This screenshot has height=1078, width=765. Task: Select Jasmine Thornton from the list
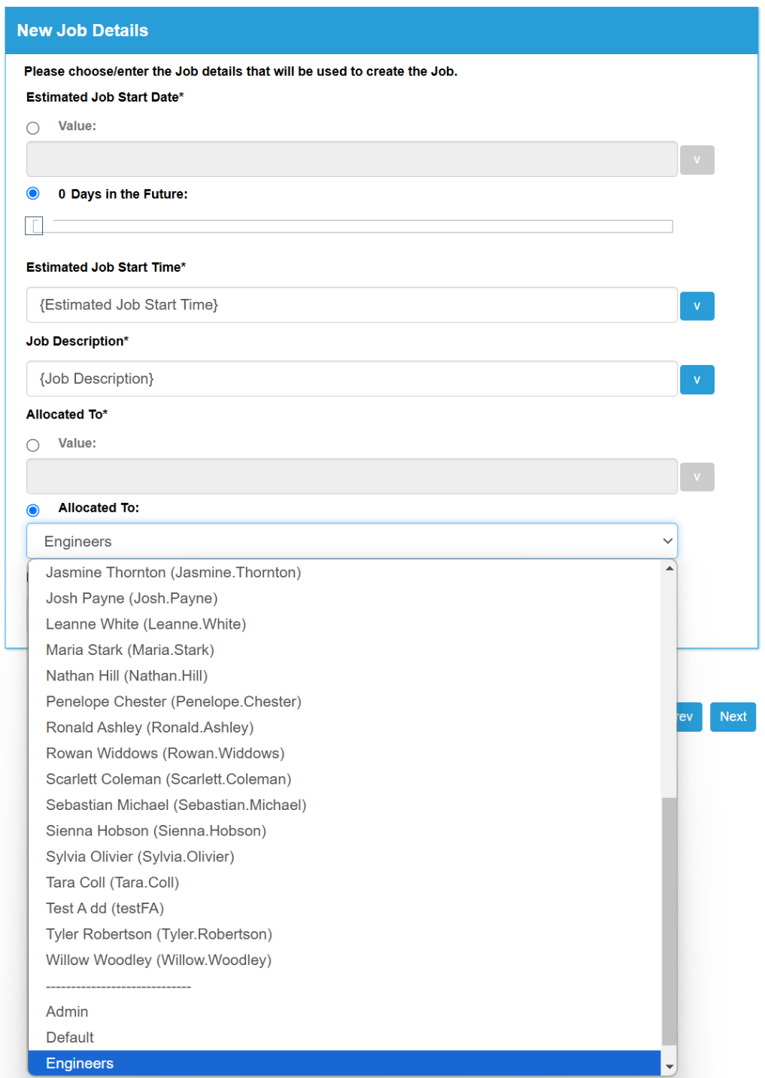(345, 573)
